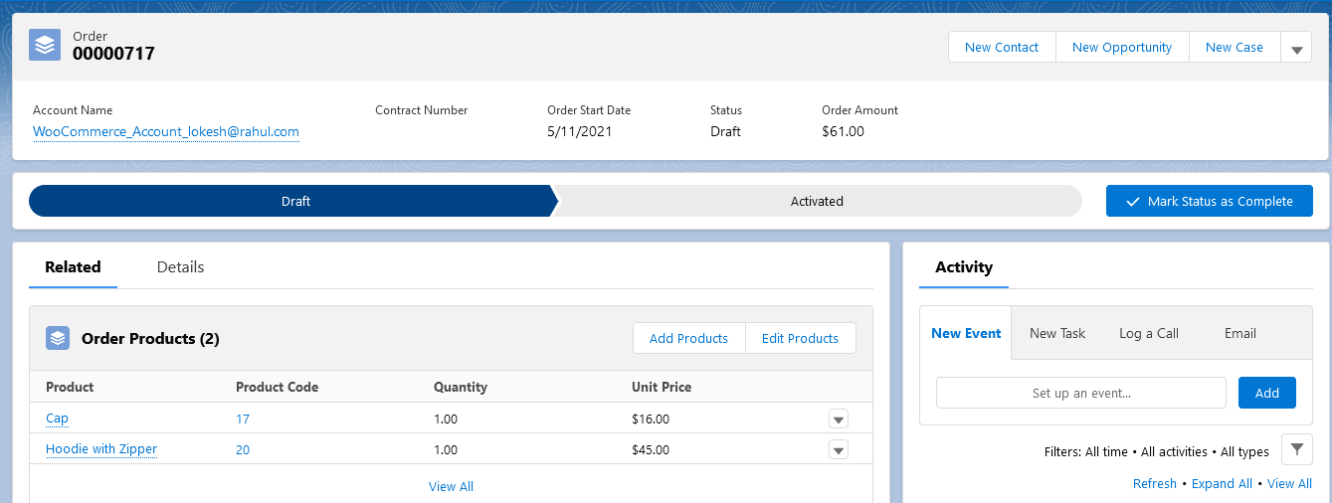Open the WooCommerce account name link
1332x503 pixels.
[x=166, y=131]
